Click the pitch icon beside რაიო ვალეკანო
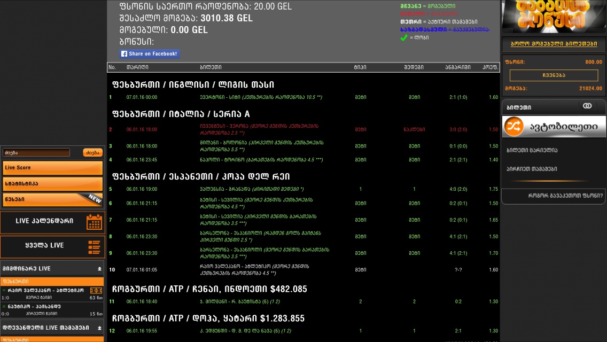The width and height of the screenshot is (607, 342). point(96,291)
